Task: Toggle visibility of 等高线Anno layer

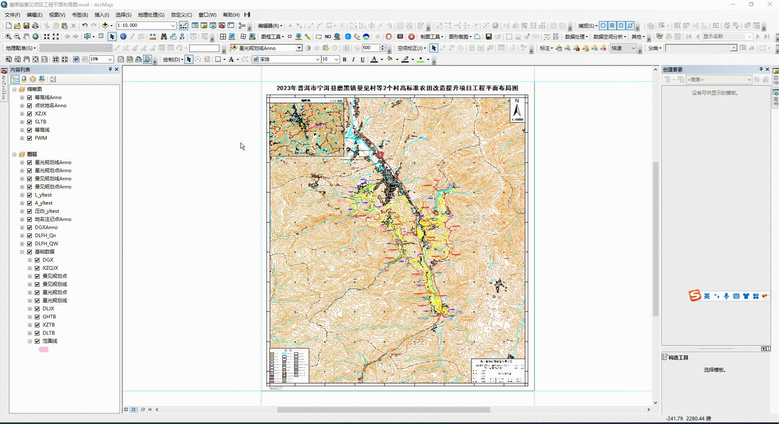Action: (30, 97)
